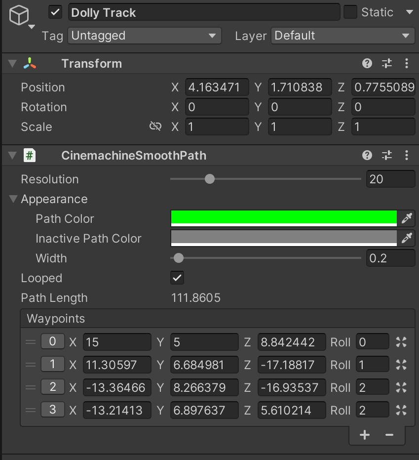Screen dimensions: 419x460
Task: Move scene view to waypoint 0
Action: [401, 342]
